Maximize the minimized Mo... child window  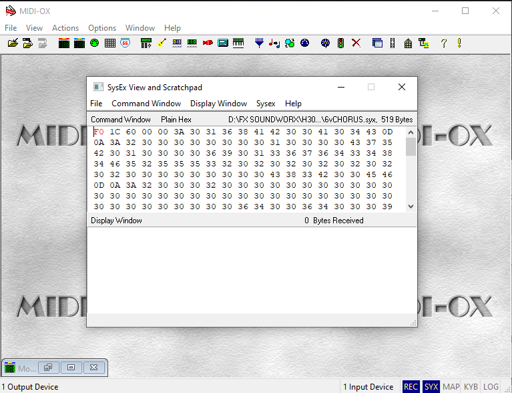71,368
